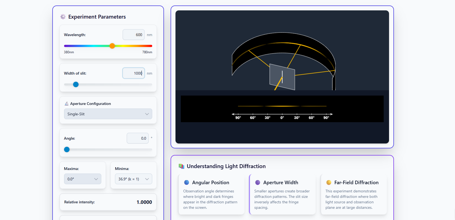The image size is (455, 220).
Task: Click the purple dot icon on Aperture Width
Action: (x=258, y=183)
